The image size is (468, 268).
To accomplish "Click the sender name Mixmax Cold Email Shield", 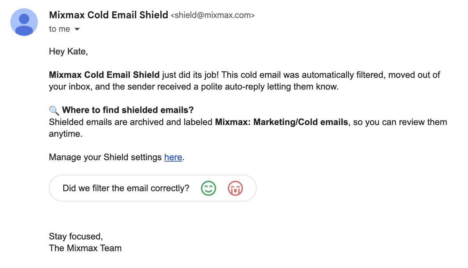I will click(109, 15).
